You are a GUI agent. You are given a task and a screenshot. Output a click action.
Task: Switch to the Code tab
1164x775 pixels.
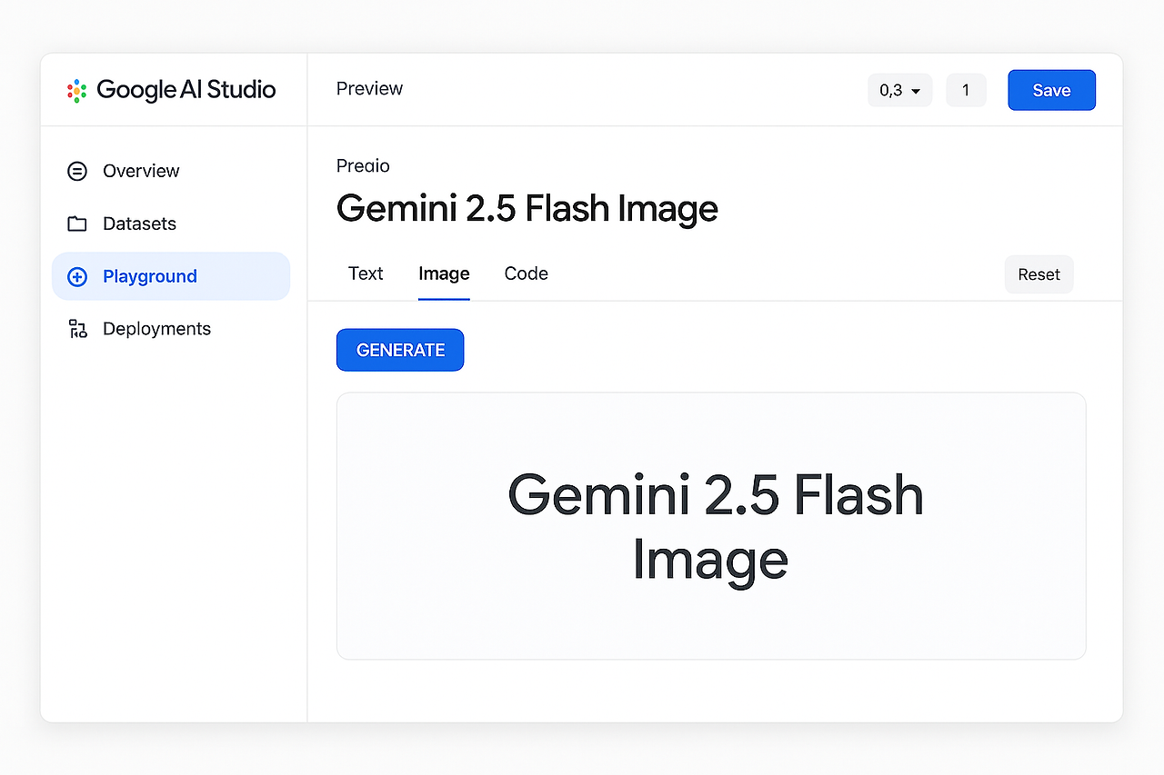526,273
